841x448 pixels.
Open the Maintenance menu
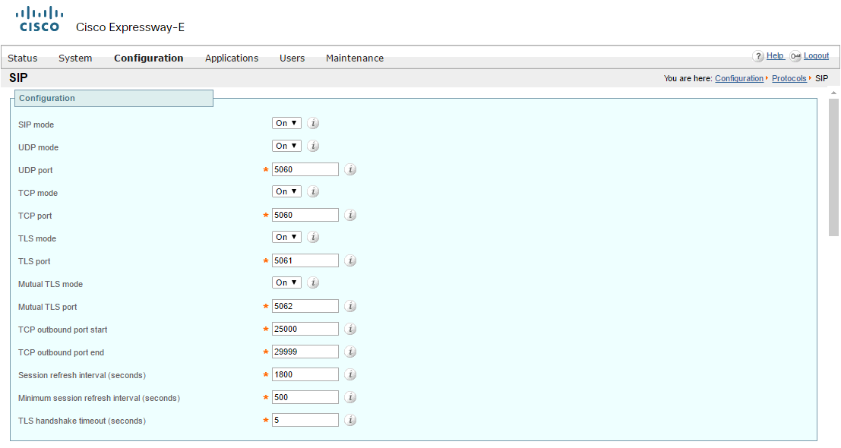click(355, 58)
